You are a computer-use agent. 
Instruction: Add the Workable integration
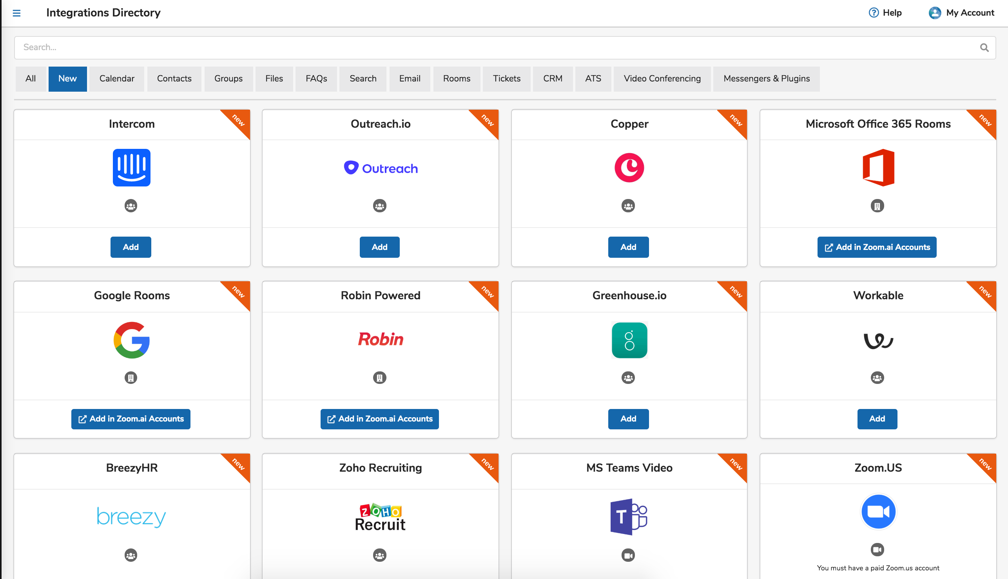[x=877, y=419]
